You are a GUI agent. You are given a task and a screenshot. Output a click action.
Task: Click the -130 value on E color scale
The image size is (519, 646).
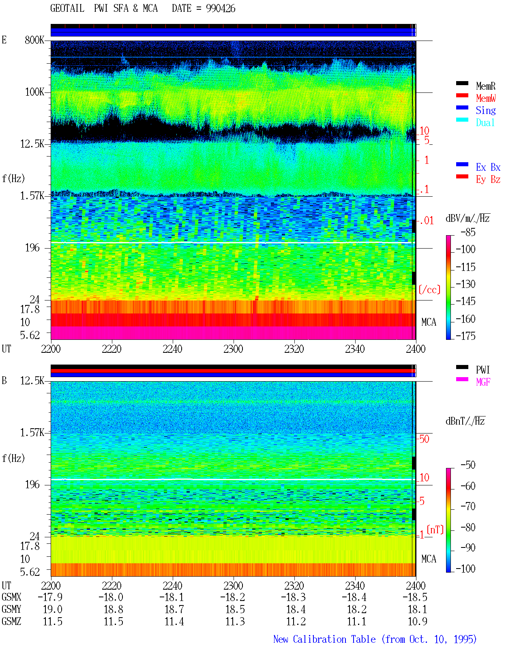coord(465,284)
